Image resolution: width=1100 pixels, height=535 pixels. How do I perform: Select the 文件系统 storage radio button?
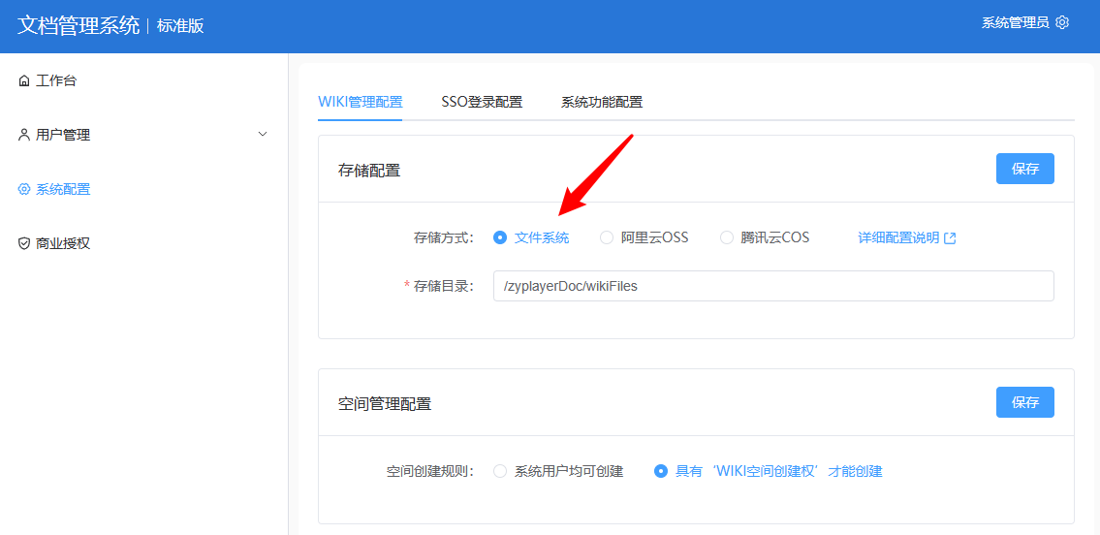(500, 237)
